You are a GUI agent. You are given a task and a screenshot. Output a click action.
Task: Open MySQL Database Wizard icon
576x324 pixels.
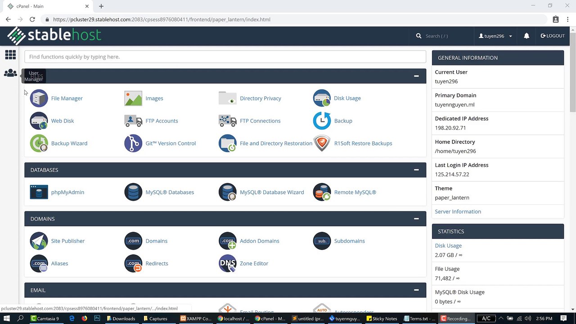click(227, 192)
